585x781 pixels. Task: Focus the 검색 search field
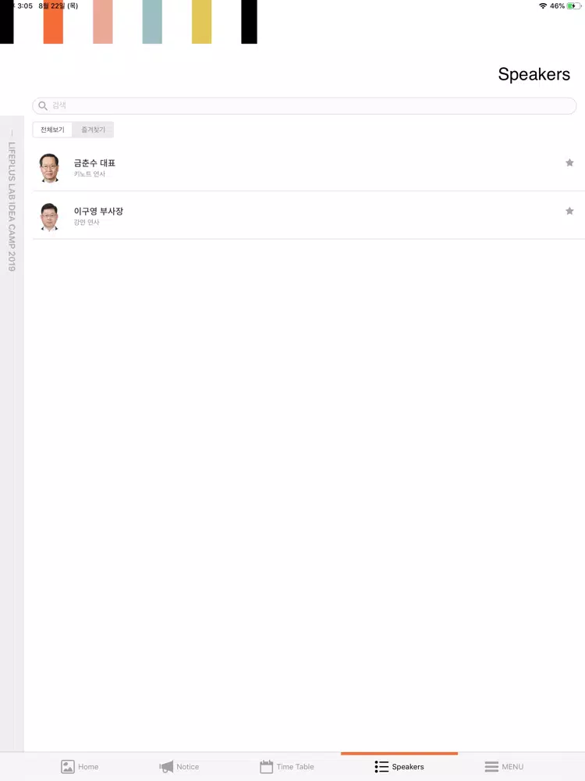point(304,105)
